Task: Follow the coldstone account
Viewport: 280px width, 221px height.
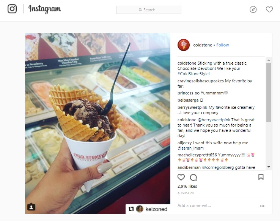Action: pos(222,45)
